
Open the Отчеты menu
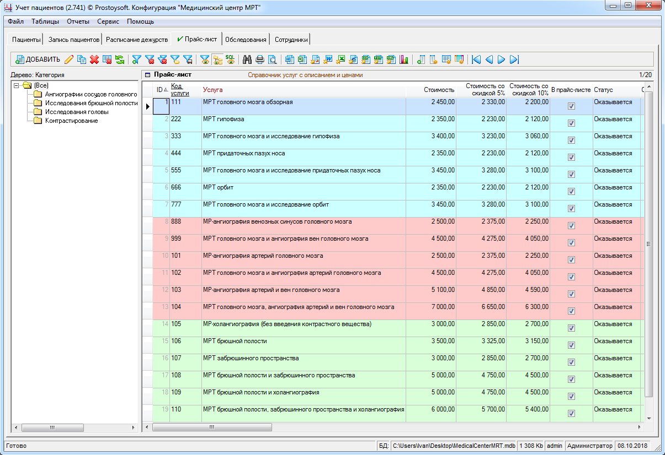click(x=78, y=21)
